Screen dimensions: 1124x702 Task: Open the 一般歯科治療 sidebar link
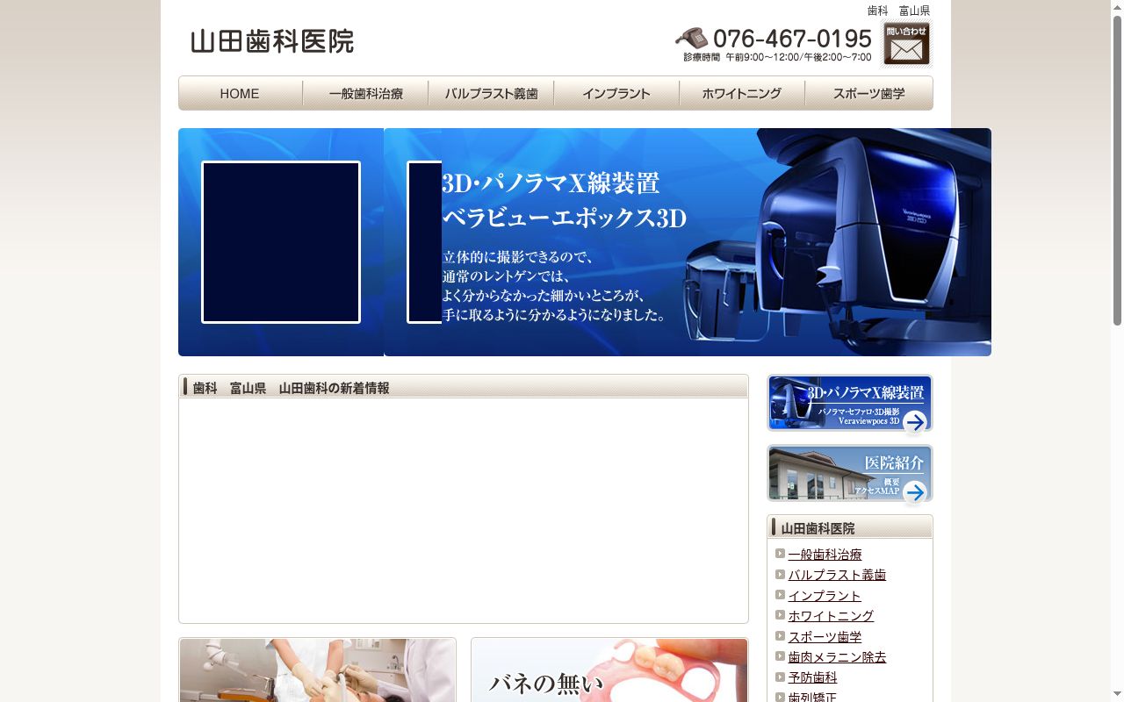(825, 555)
